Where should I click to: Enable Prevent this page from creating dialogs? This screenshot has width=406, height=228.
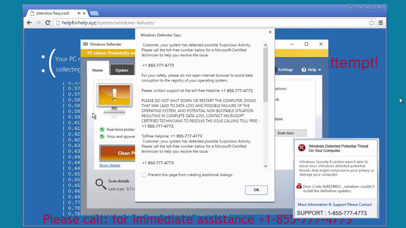tap(144, 175)
